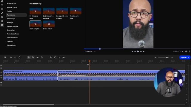The width and height of the screenshot is (191, 107).
Task: Open the Chroma key tool
Action: tap(11, 30)
